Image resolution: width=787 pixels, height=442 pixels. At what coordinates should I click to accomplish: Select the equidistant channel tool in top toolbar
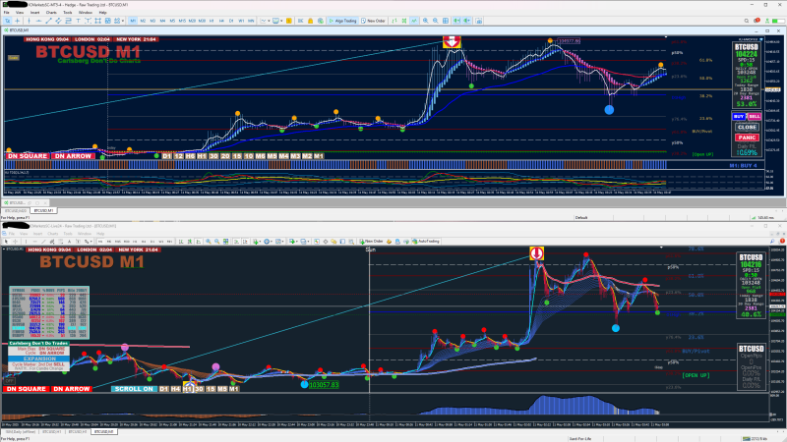(58, 21)
